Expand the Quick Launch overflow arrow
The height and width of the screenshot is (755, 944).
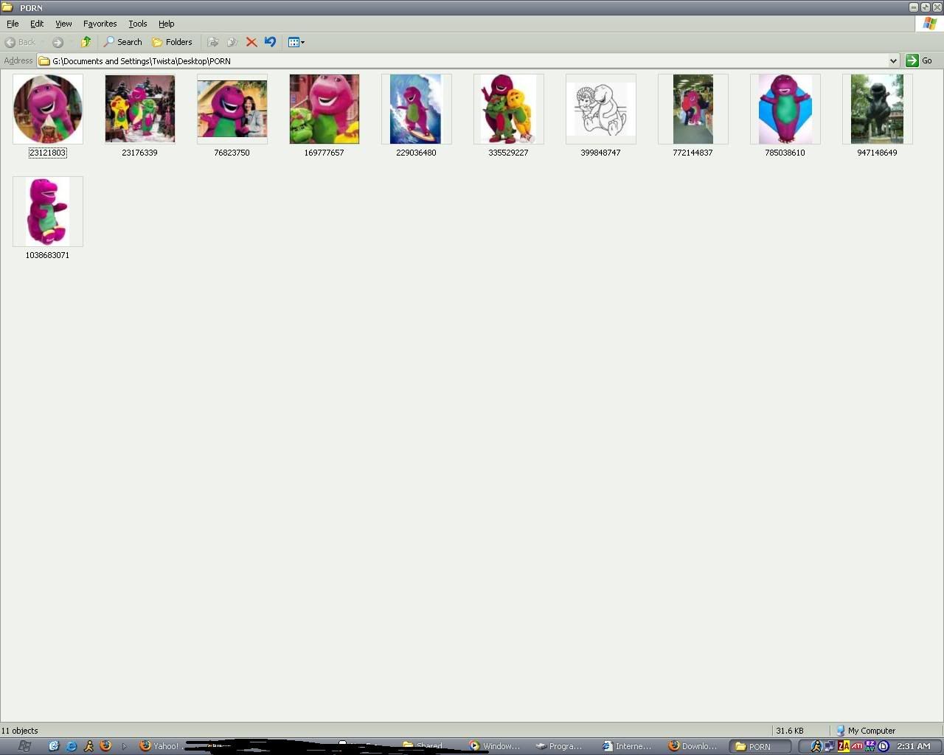(x=124, y=746)
